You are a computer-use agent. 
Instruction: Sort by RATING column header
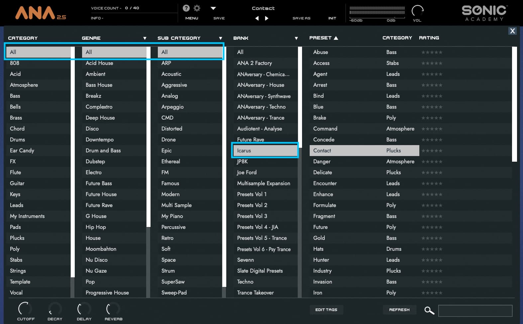click(x=429, y=38)
